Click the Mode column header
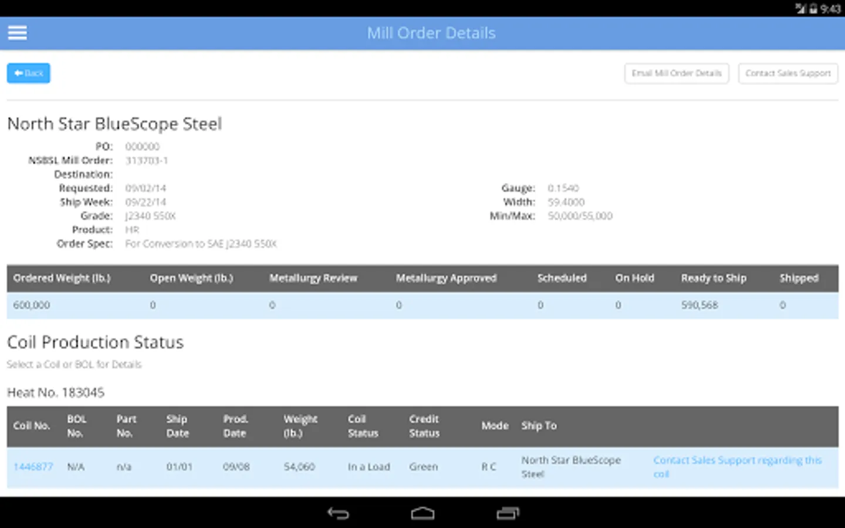Image resolution: width=845 pixels, height=528 pixels. click(495, 426)
